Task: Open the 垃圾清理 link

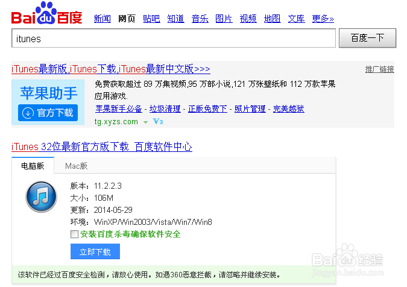Action: [165, 109]
